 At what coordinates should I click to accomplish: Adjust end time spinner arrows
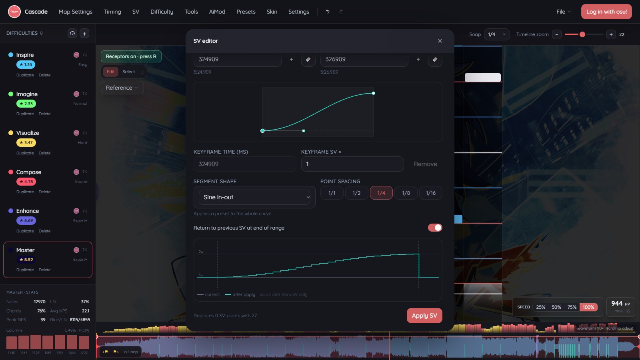coord(418,60)
